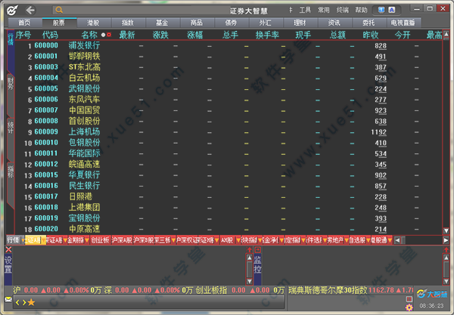Click up arrow of 设置 panel scrollbar
Image resolution: width=454 pixels, height=315 pixels.
(x=249, y=258)
